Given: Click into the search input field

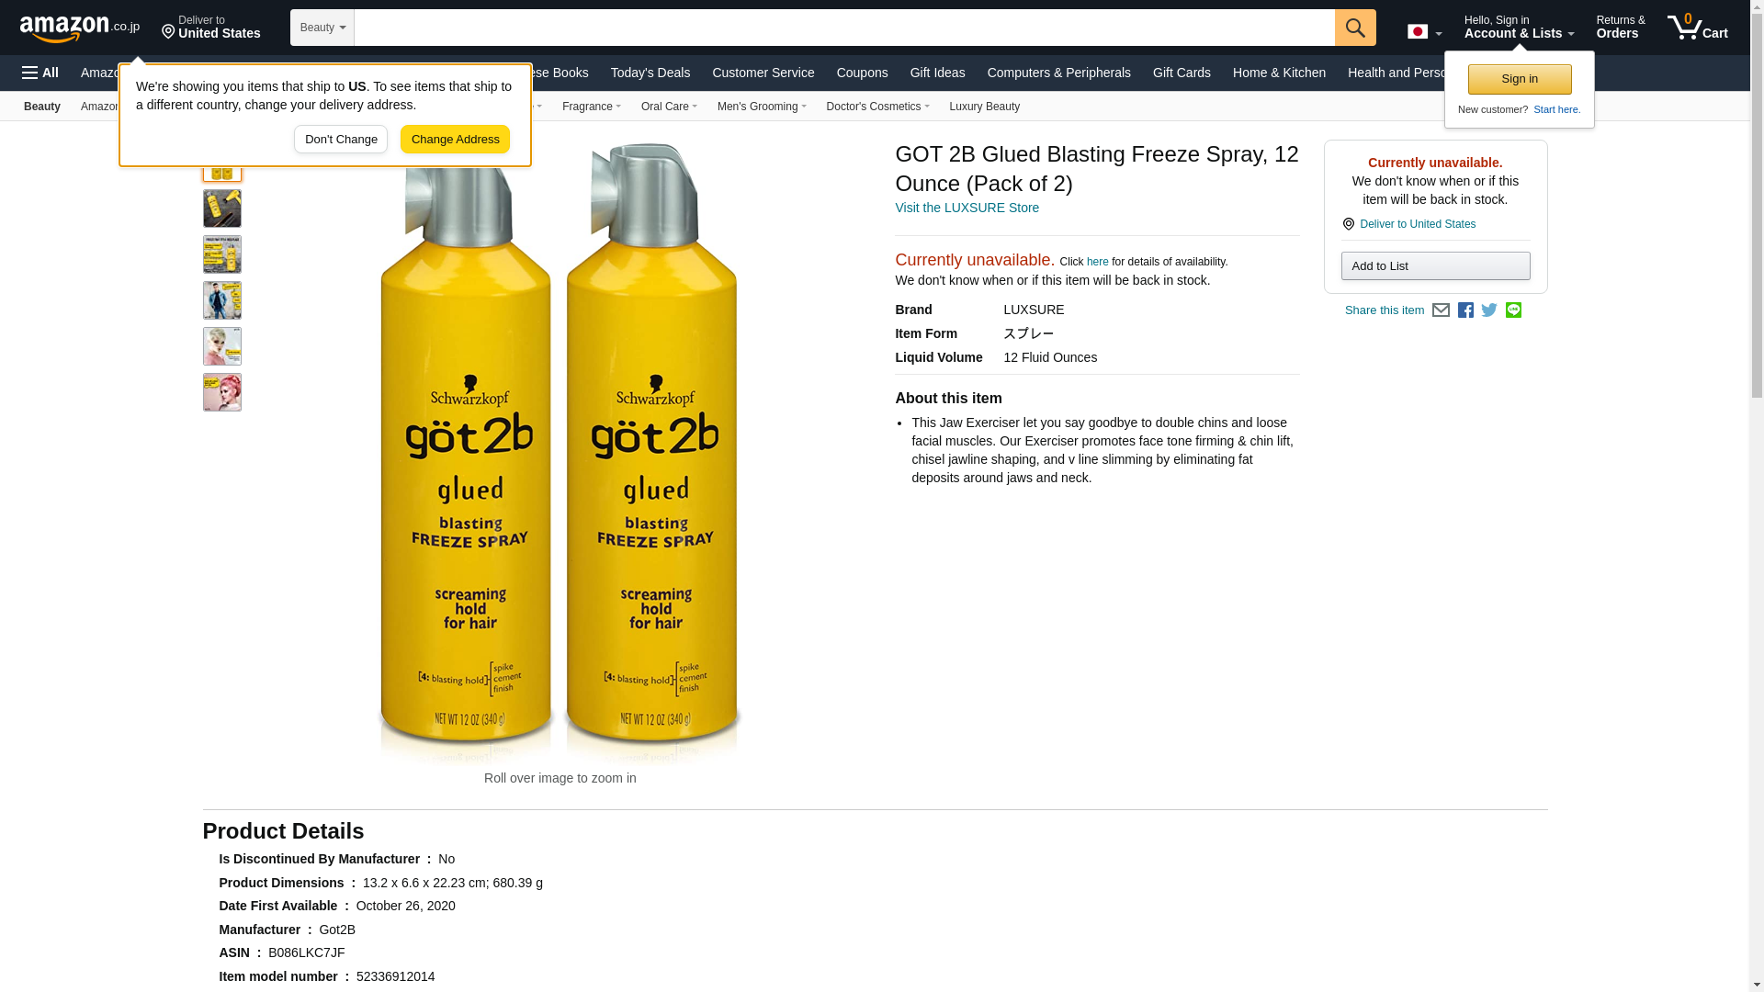Looking at the screenshot, I should pyautogui.click(x=844, y=28).
